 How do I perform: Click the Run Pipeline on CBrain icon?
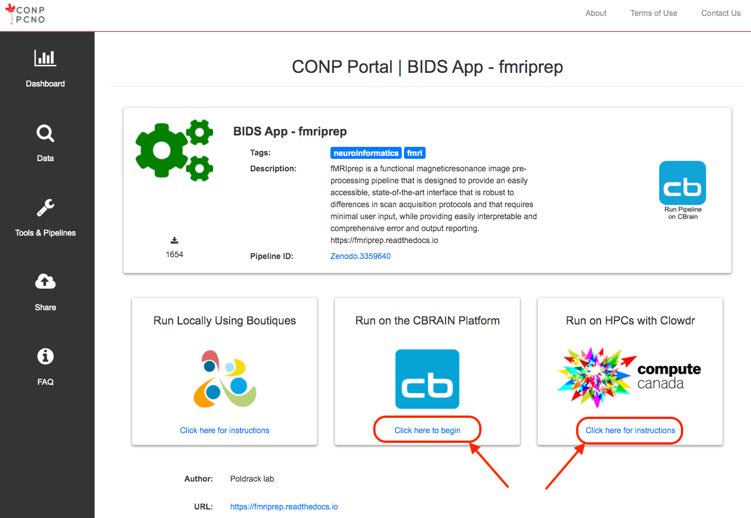(x=682, y=184)
